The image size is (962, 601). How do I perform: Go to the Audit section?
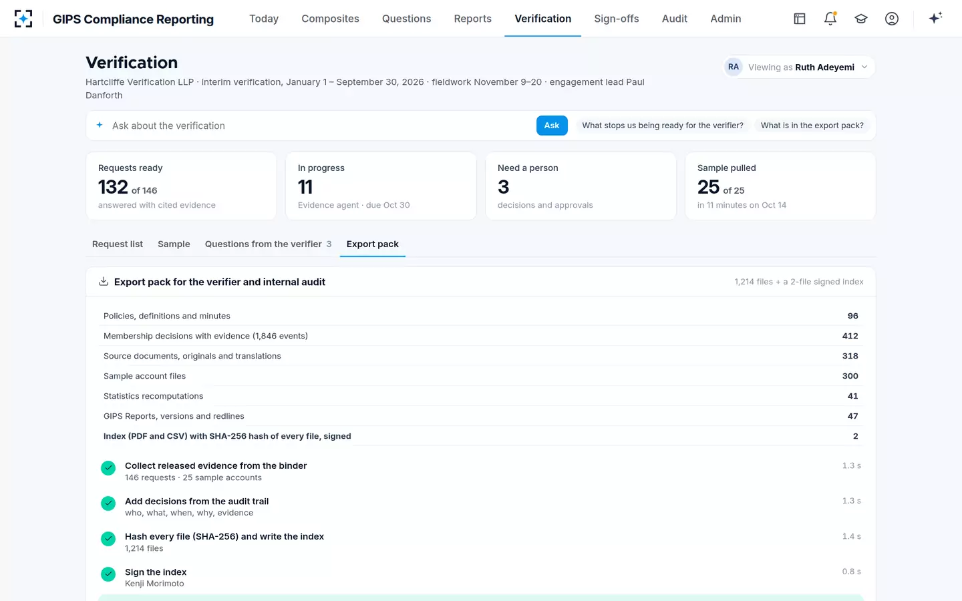tap(675, 19)
